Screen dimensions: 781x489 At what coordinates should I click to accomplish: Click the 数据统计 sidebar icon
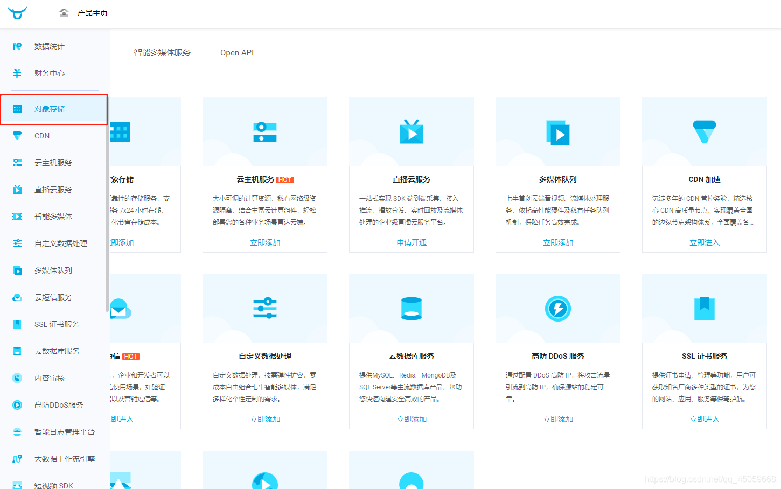click(17, 46)
